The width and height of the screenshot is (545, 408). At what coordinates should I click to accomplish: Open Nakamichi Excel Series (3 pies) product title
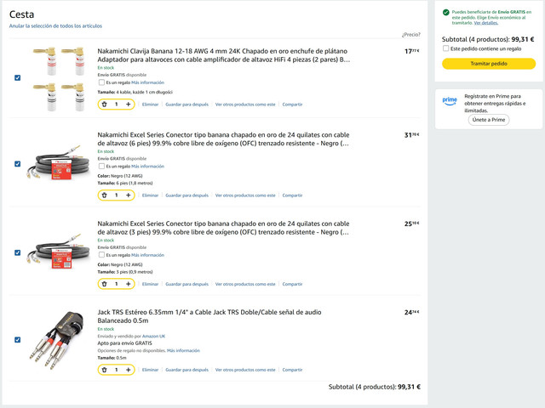coord(223,228)
